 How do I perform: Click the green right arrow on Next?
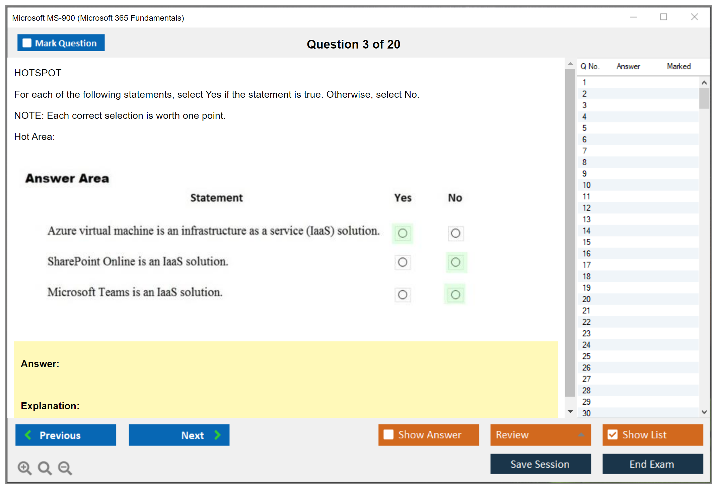(x=218, y=435)
